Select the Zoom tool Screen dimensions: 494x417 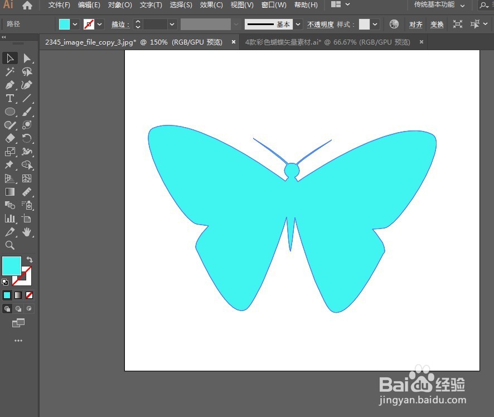point(10,245)
